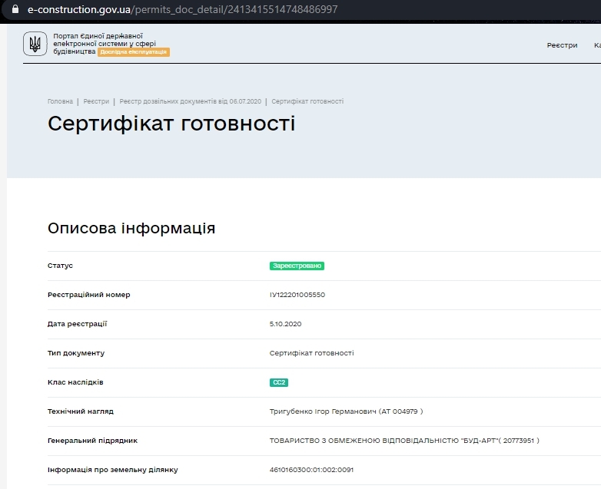Click the 'Дата реєстрації' label
This screenshot has width=601, height=489.
tap(77, 324)
